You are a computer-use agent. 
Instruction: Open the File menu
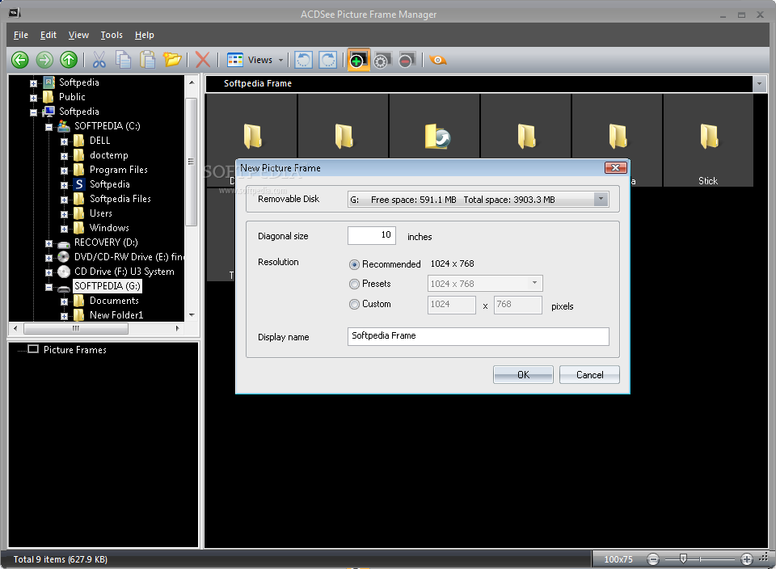[x=21, y=35]
